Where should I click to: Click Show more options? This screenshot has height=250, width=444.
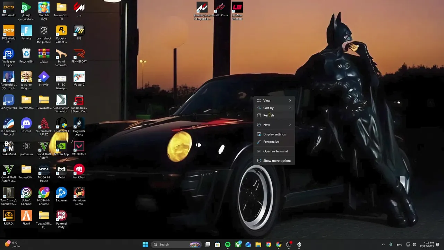(274, 161)
